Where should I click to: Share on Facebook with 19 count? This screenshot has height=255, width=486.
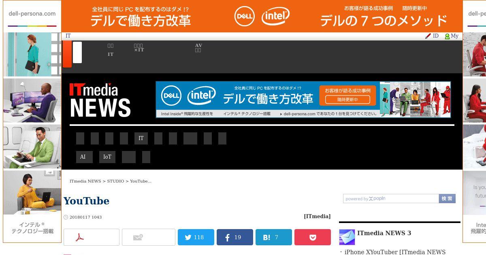pos(235,237)
